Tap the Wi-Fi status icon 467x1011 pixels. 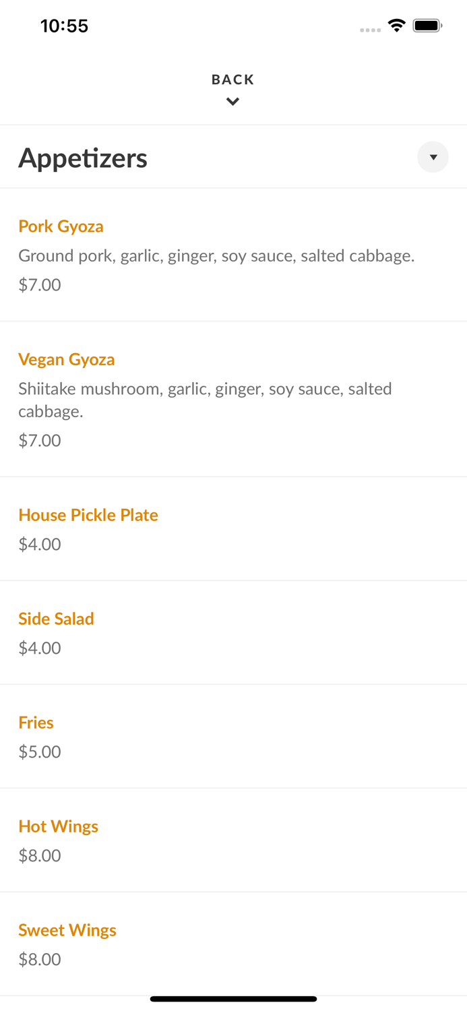tap(396, 26)
